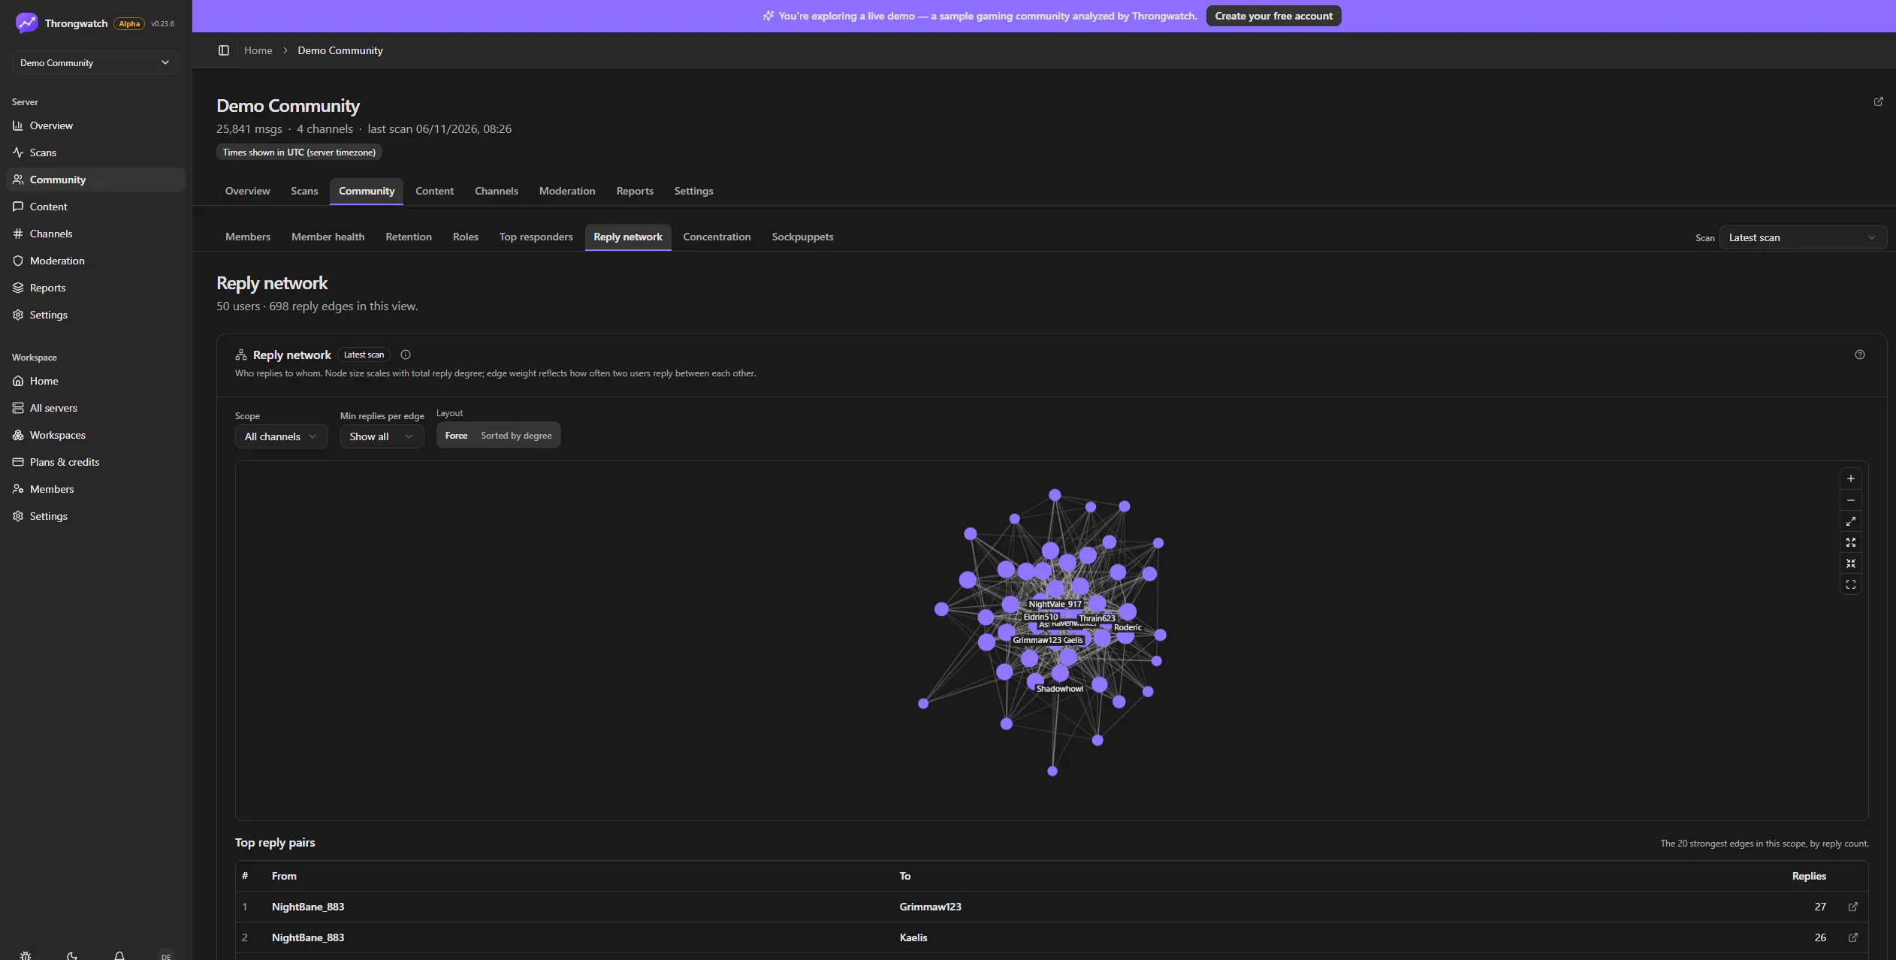Open the external link for the NightBane_883 to Grimmaw123 row

tap(1852, 907)
